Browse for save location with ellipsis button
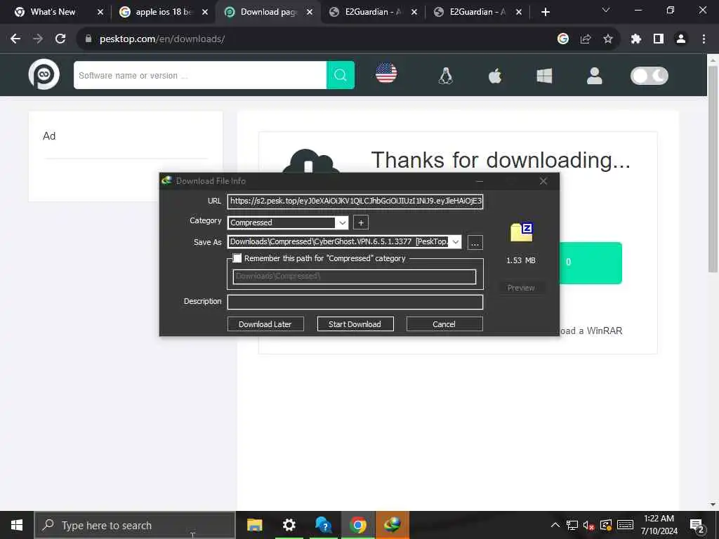719x539 pixels. [475, 242]
